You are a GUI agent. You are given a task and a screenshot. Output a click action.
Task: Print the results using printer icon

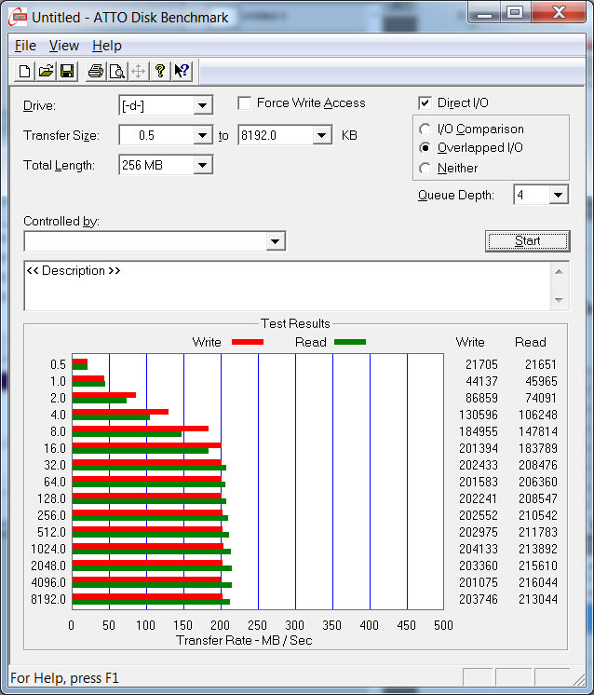click(96, 72)
